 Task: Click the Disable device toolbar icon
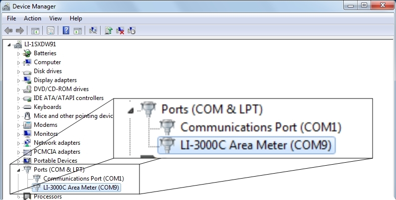[132, 31]
